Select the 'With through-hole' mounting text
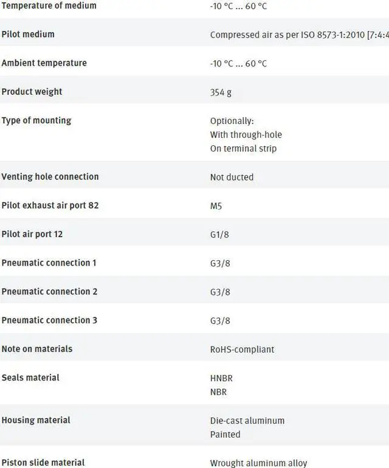The image size is (389, 468). [x=246, y=135]
